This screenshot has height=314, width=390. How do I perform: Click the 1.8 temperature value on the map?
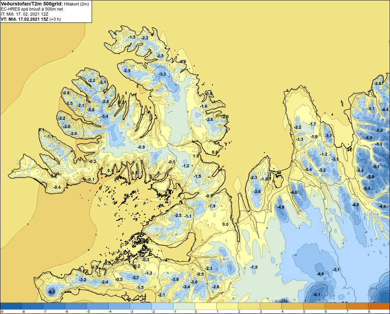[196, 156]
